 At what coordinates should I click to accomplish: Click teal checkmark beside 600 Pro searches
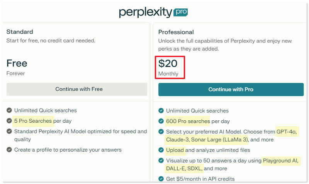pyautogui.click(x=161, y=121)
